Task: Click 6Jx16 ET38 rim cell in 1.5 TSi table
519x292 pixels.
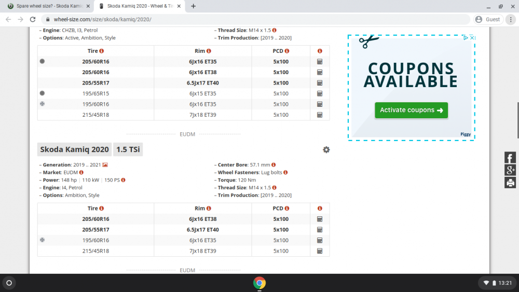Action: click(x=202, y=219)
